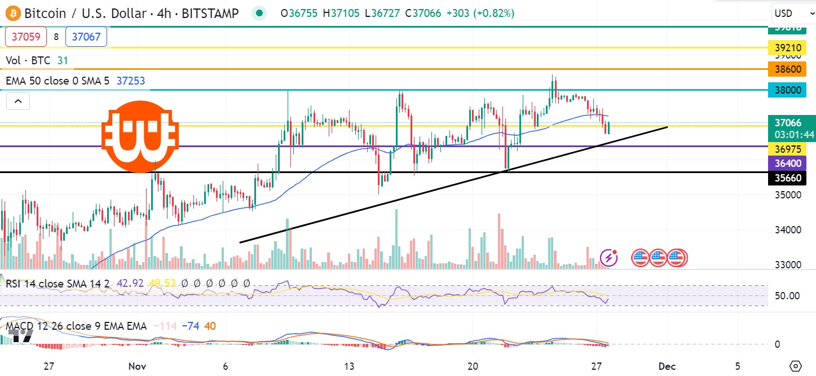This screenshot has height=376, width=816.
Task: Click the Bitcoin symbol logo icon
Action: 12,13
